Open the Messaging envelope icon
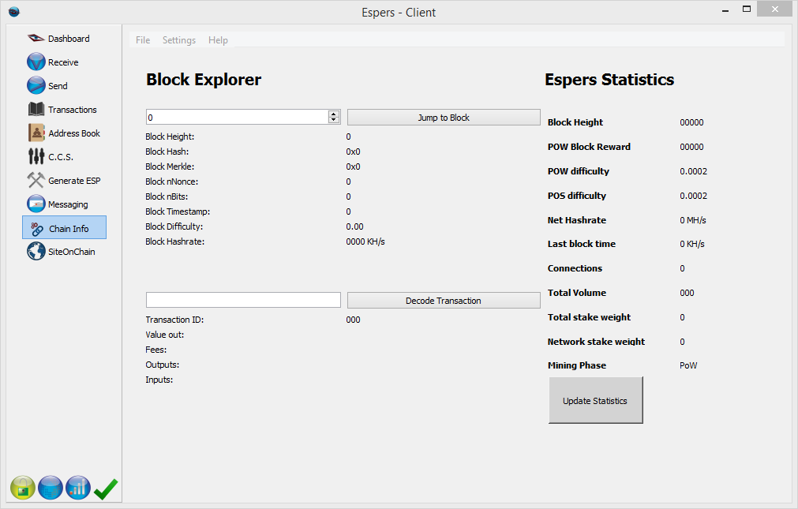The image size is (798, 509). point(36,204)
